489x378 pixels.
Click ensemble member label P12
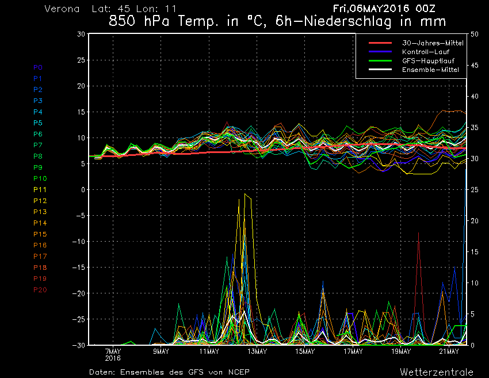(x=40, y=201)
